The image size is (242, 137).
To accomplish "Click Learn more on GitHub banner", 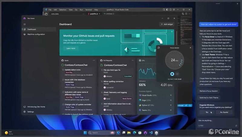I will pos(71,48).
